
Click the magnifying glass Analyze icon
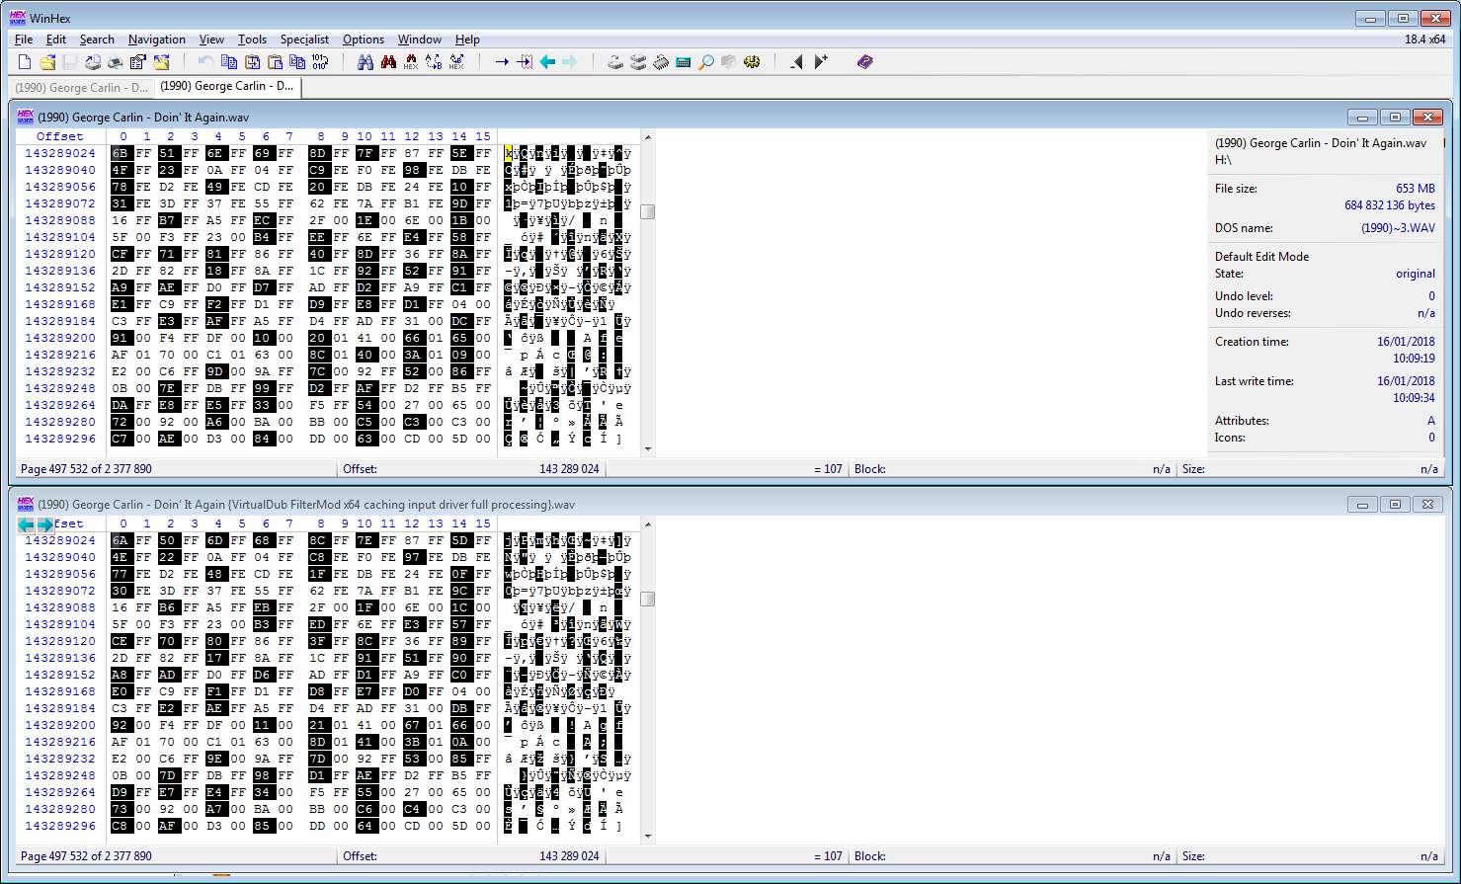click(x=706, y=62)
